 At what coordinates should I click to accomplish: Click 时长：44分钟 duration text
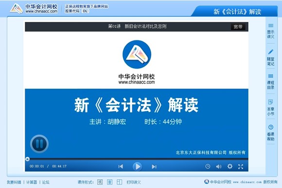tap(163, 122)
